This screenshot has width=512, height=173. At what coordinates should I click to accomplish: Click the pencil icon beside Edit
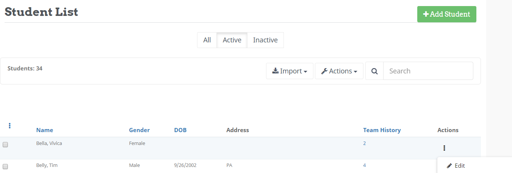449,165
